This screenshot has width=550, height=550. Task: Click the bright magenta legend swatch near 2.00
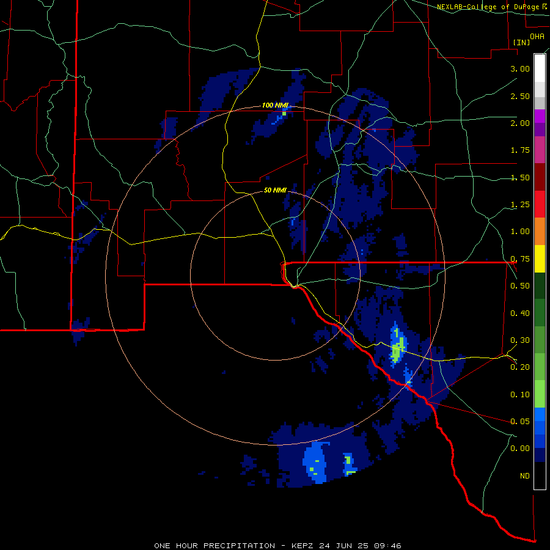click(x=540, y=116)
